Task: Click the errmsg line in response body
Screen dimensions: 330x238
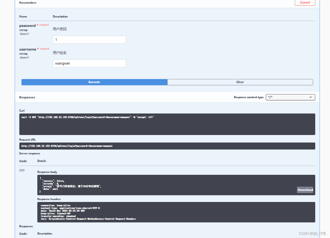Action: (71, 186)
